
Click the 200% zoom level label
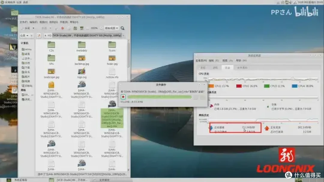[x=94, y=28]
